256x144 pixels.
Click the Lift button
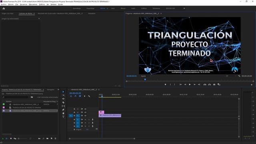pyautogui.click(x=205, y=84)
